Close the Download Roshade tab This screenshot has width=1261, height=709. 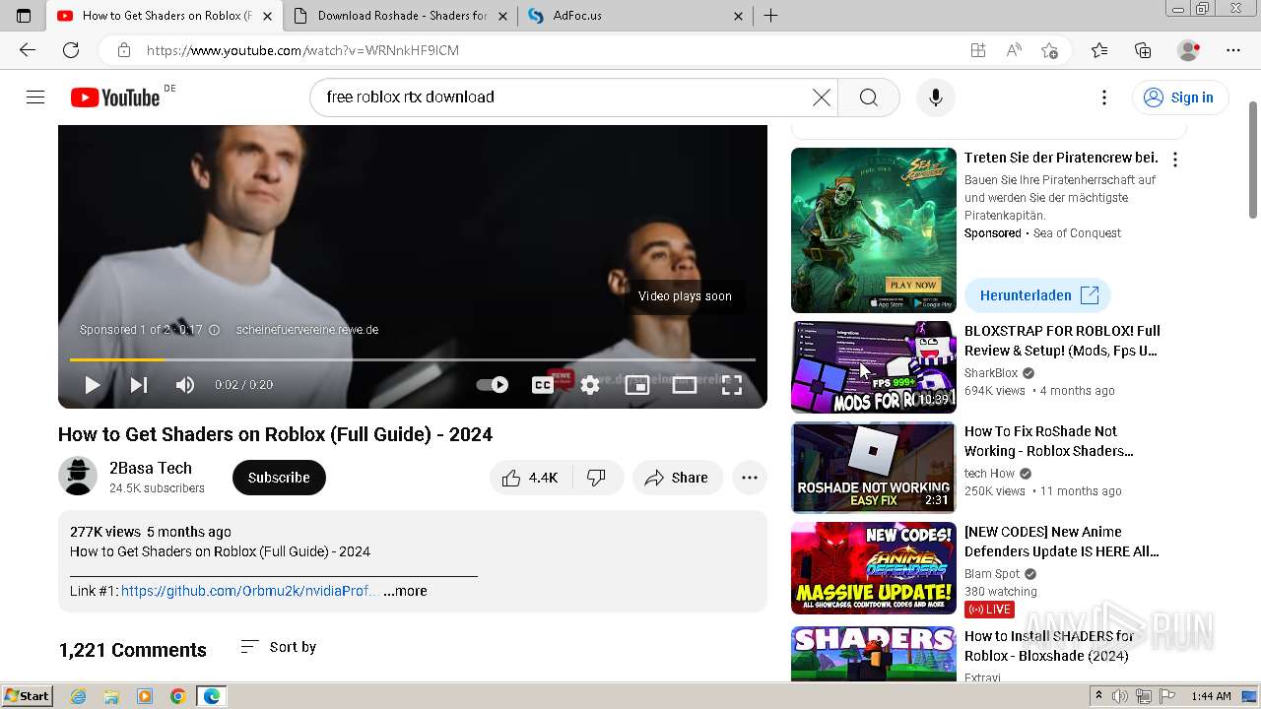click(x=502, y=16)
